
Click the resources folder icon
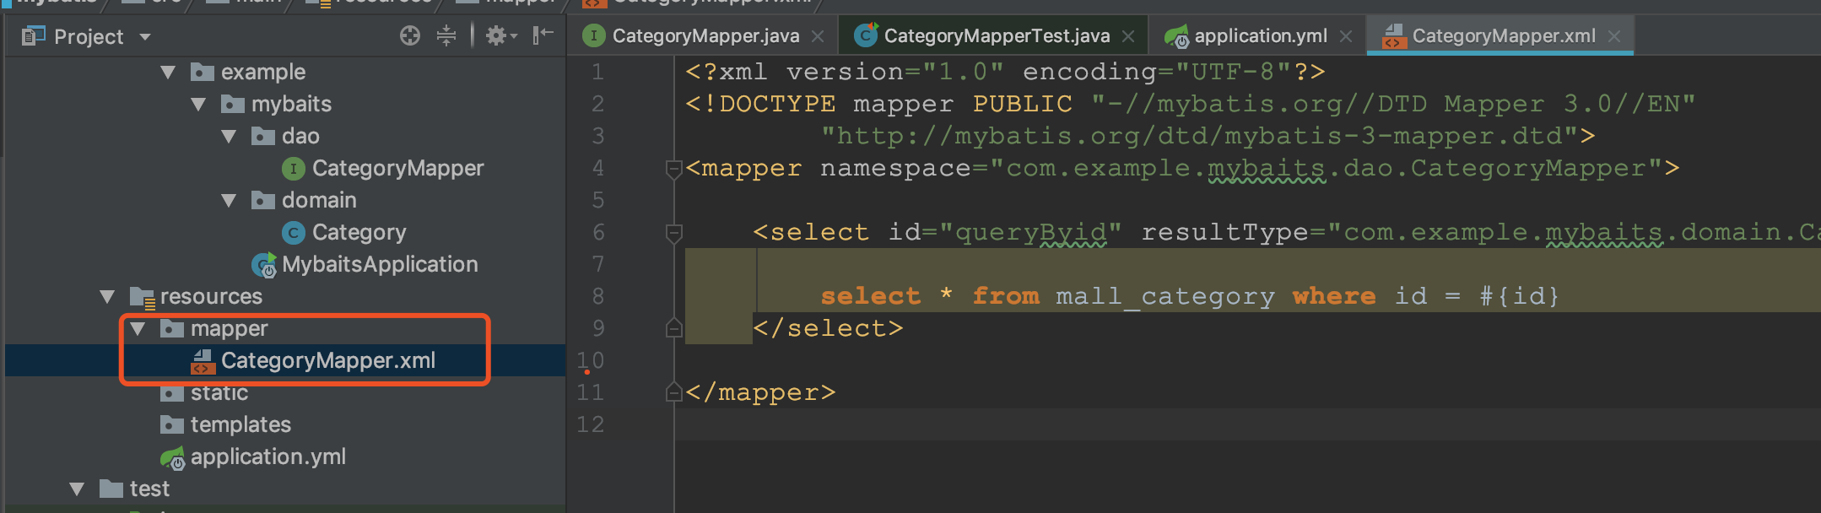[143, 298]
